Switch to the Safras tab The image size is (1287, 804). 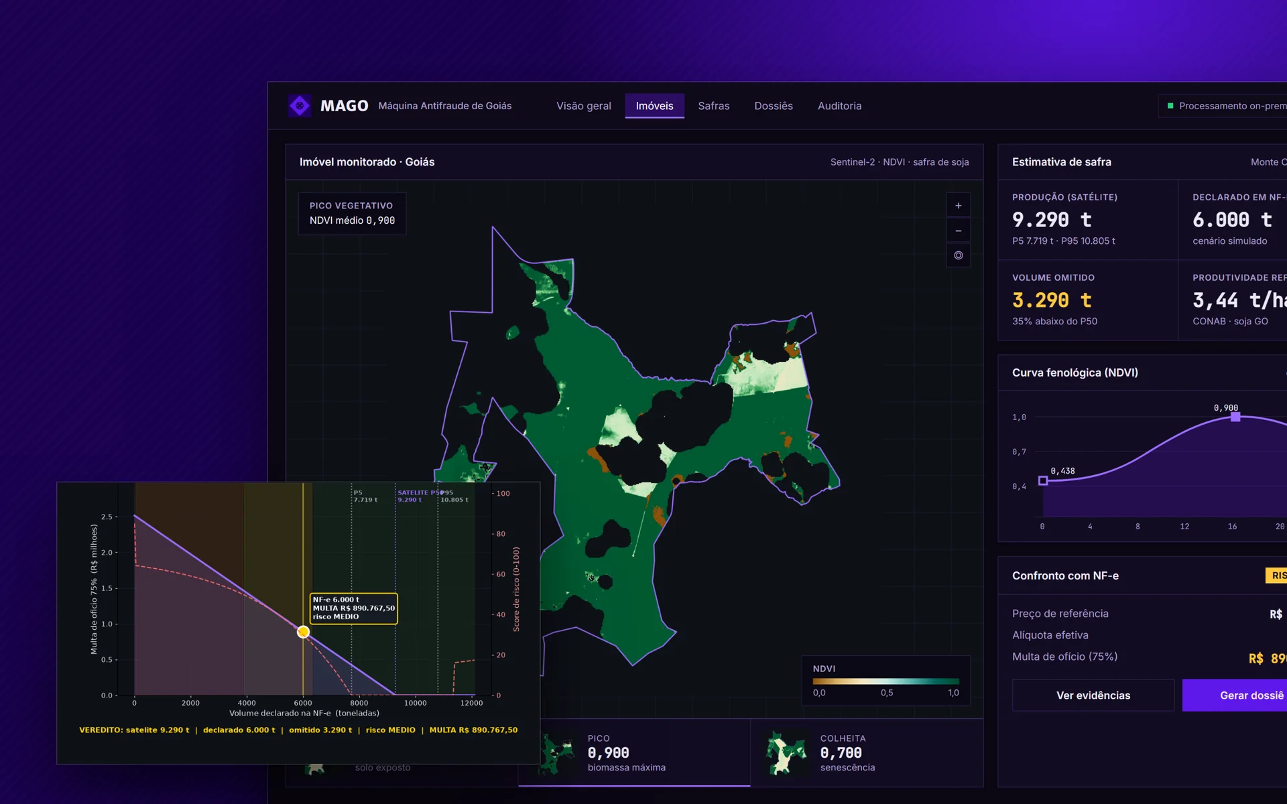(713, 106)
